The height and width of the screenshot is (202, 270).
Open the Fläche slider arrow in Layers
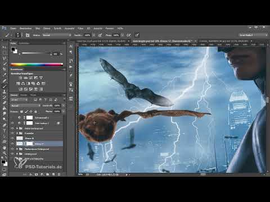64,111
